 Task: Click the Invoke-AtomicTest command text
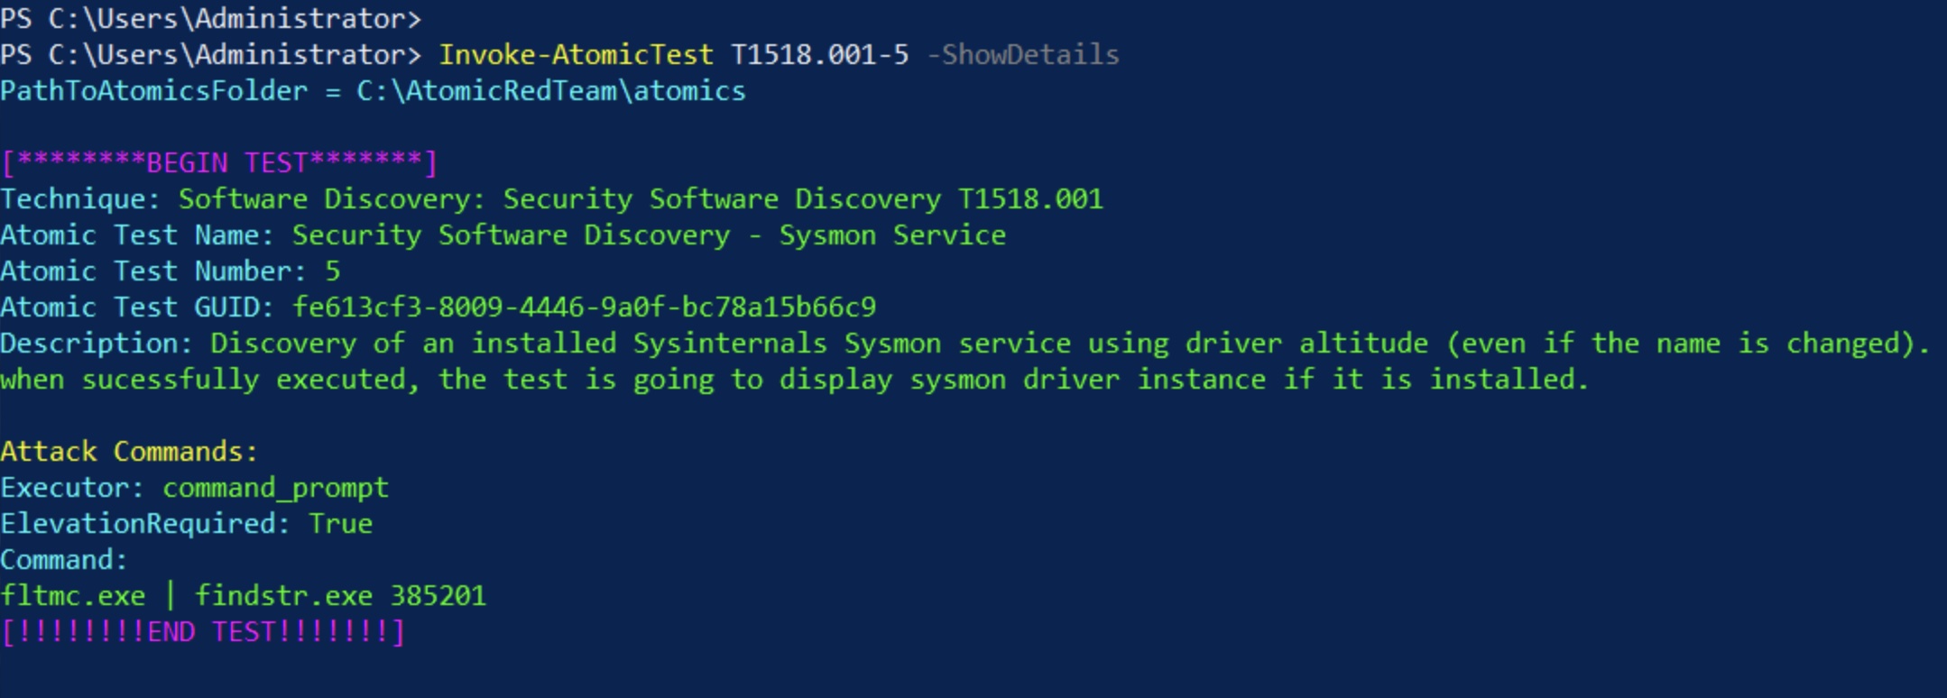[x=576, y=55]
